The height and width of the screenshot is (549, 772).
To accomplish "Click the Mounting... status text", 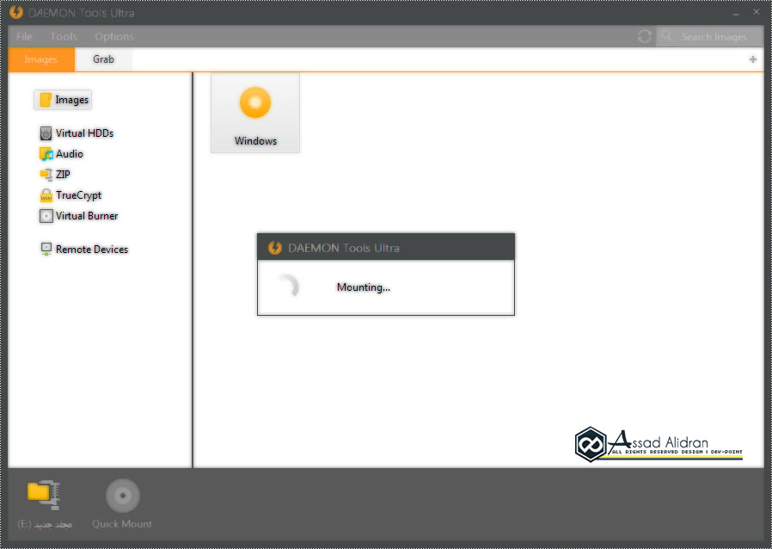I will [364, 287].
